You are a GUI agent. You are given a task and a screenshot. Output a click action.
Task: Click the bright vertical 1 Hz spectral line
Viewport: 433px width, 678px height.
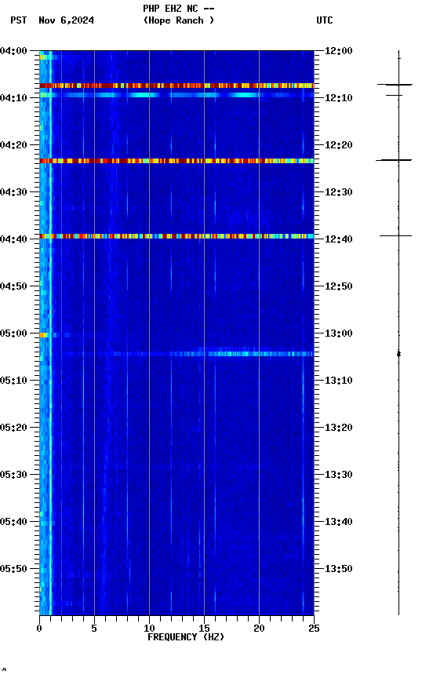click(x=50, y=333)
